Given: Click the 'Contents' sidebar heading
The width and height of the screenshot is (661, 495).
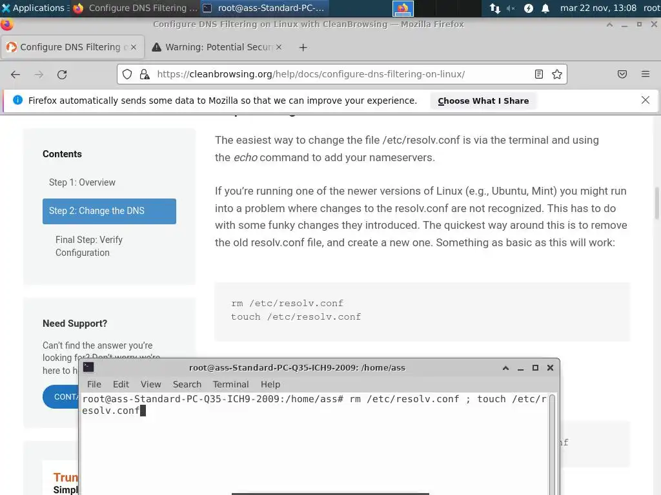Looking at the screenshot, I should pyautogui.click(x=62, y=154).
